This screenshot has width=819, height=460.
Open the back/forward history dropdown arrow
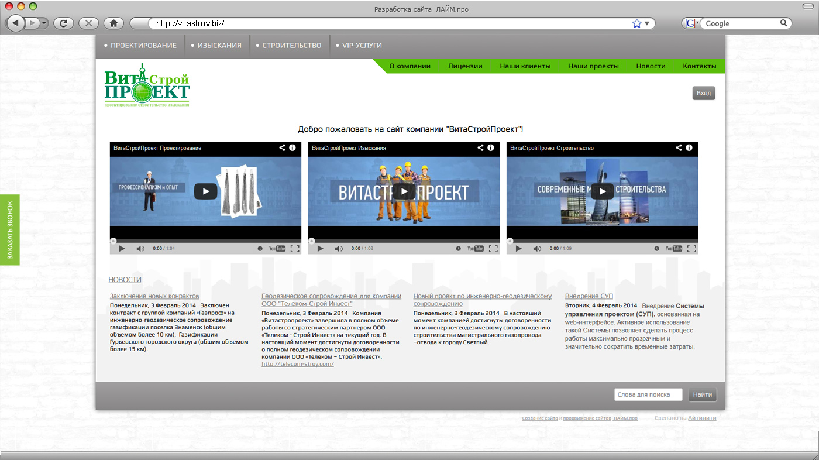(44, 23)
